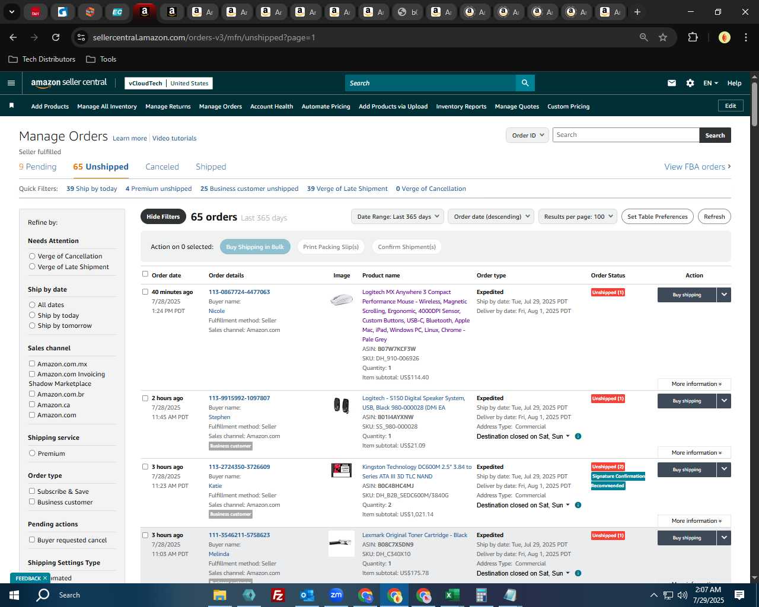This screenshot has width=759, height=607.
Task: Apply the 39 Ship by today quick filter
Action: (x=92, y=189)
